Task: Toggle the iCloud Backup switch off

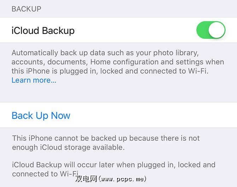Action: [211, 30]
